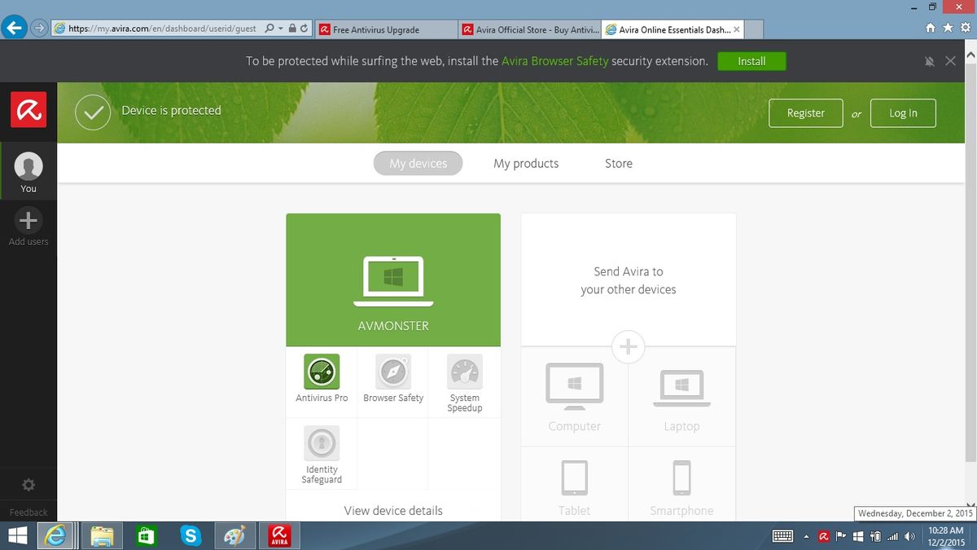Switch to Avira Official Store tab
The width and height of the screenshot is (977, 550).
tap(529, 29)
